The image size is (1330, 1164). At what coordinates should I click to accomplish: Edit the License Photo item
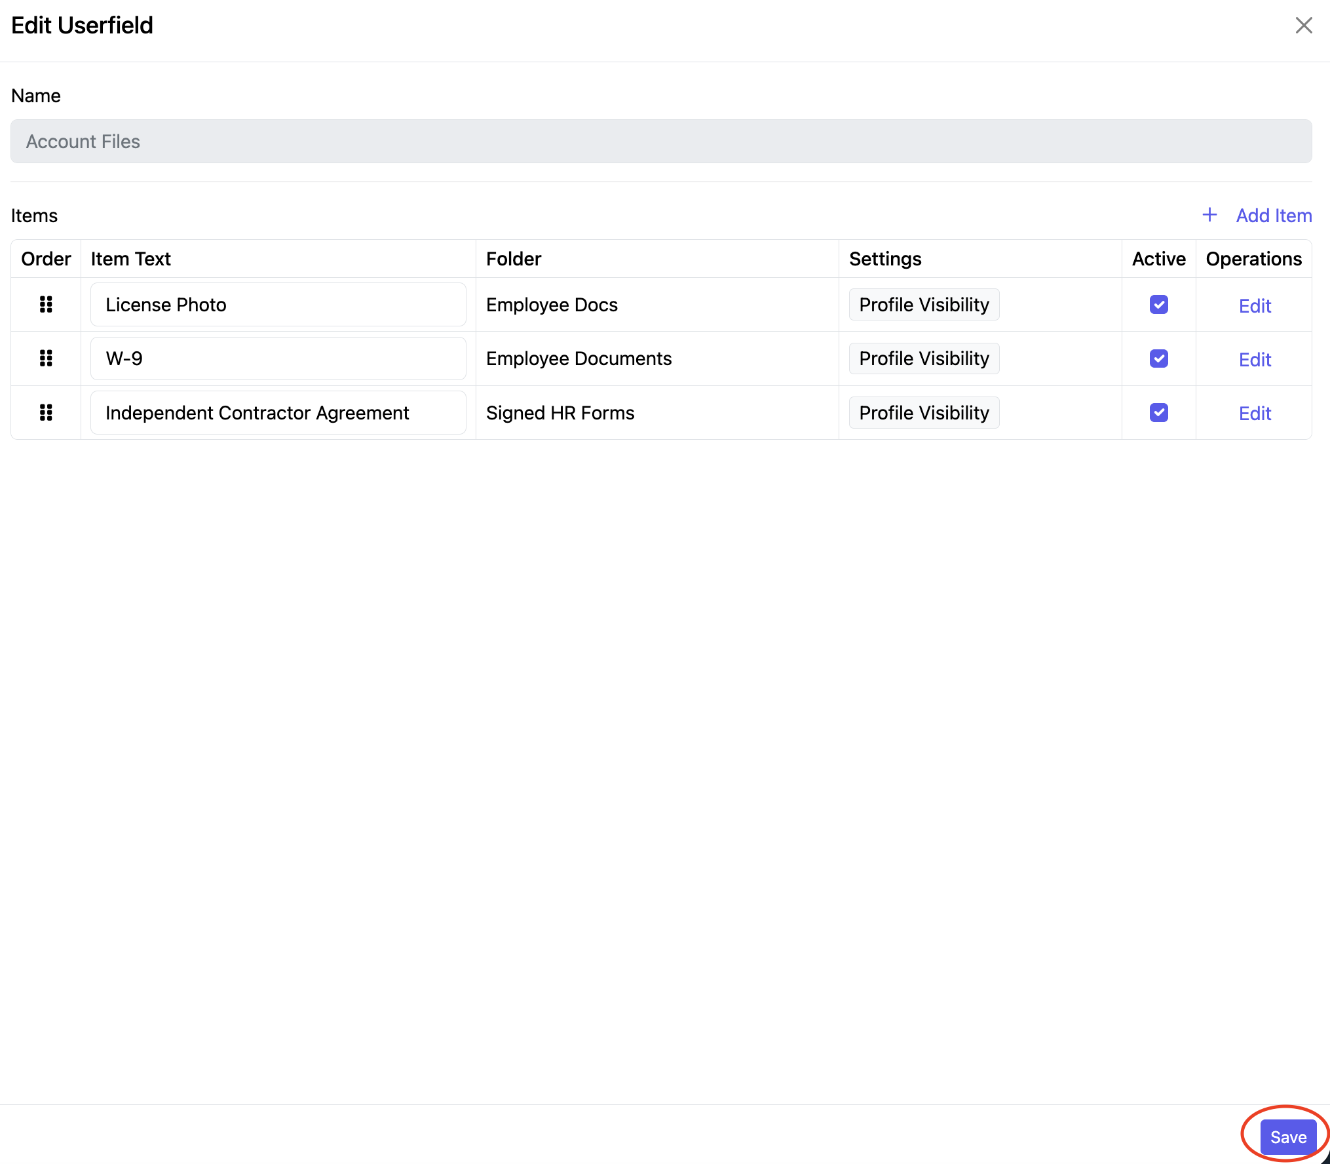point(1254,306)
